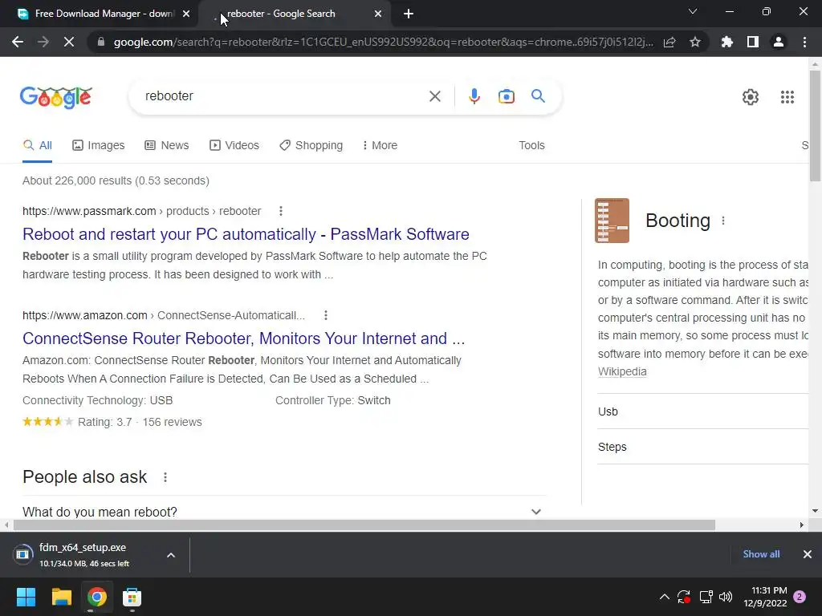Viewport: 822px width, 616px height.
Task: Show hidden system tray icons
Action: (664, 597)
